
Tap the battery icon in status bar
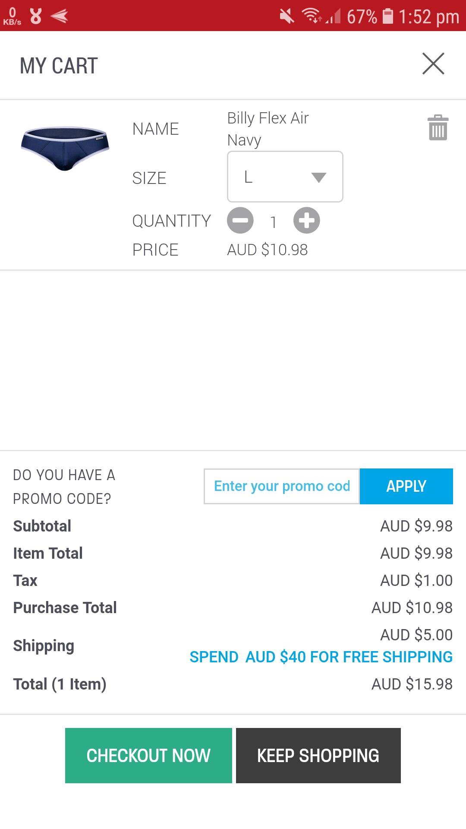coord(388,16)
